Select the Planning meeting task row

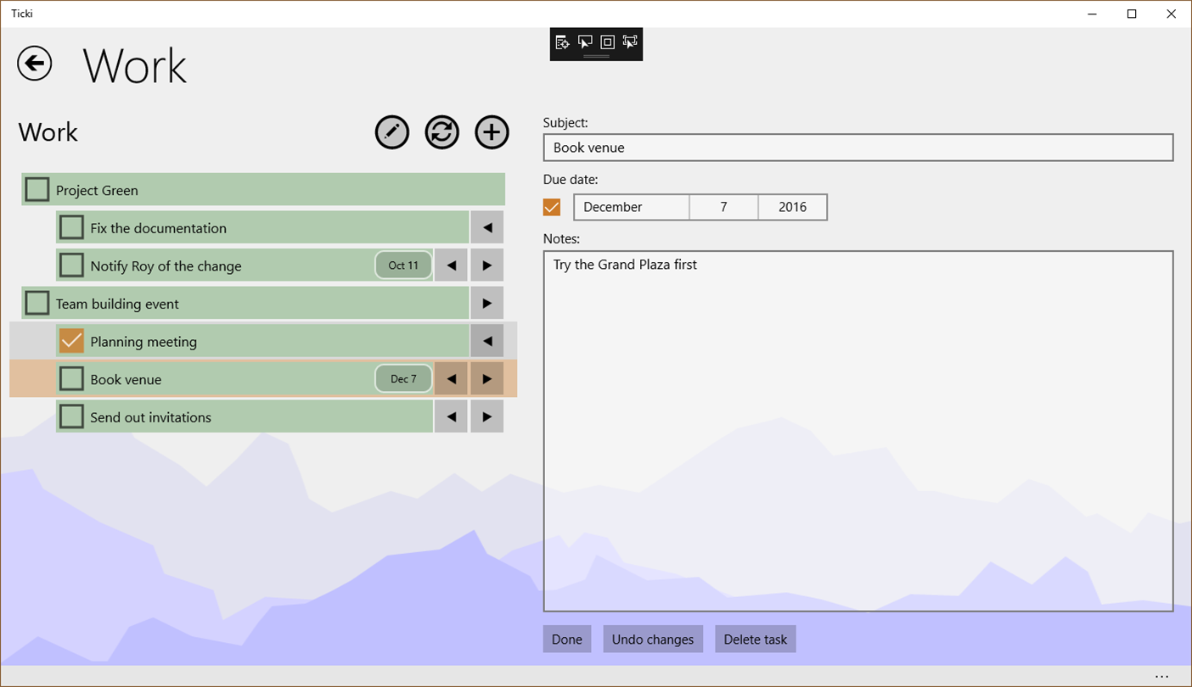click(x=262, y=341)
